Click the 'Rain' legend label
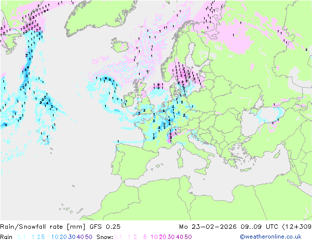Viewport: 312px width, 241px height. 6,237
